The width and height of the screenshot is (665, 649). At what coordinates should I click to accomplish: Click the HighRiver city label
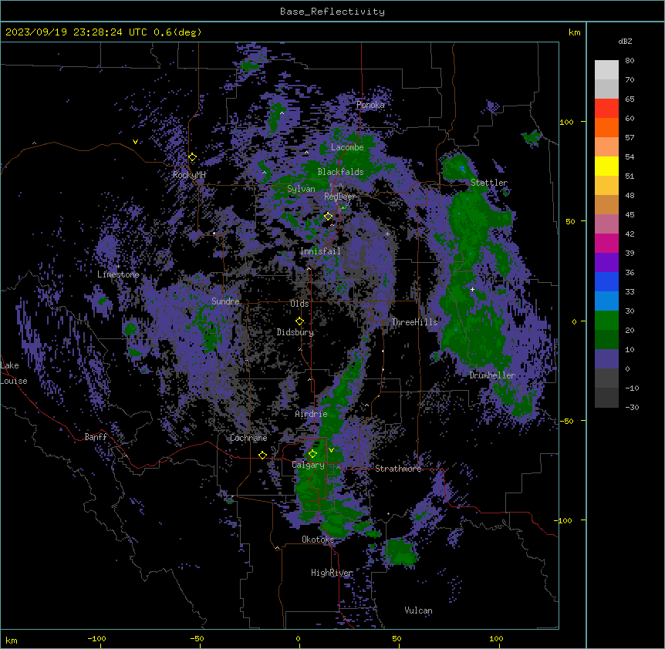pos(332,573)
